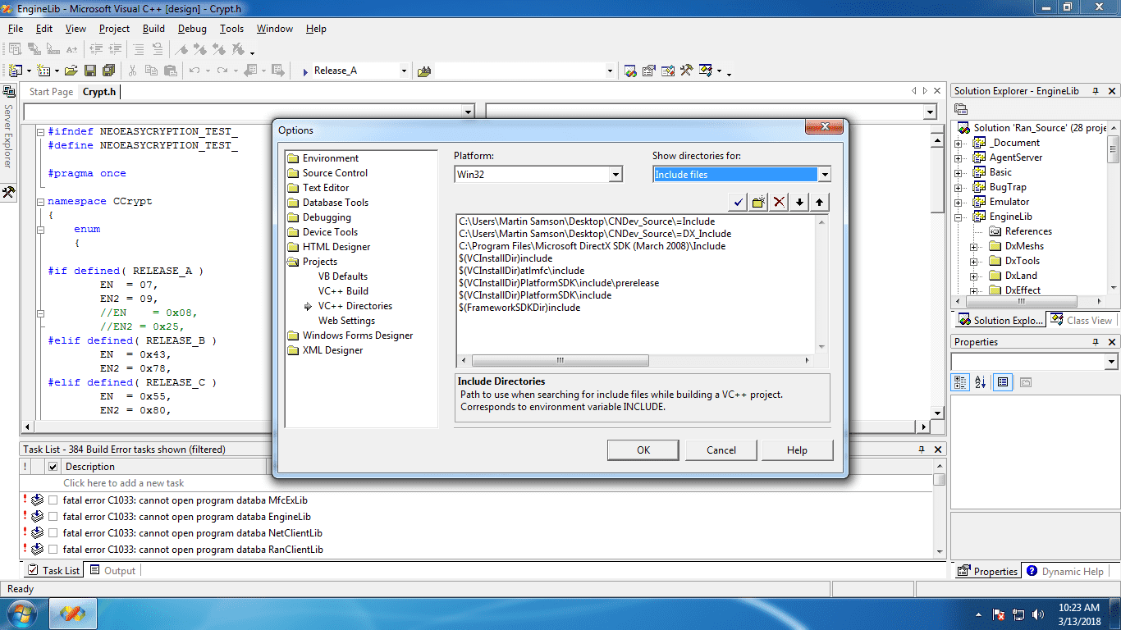1121x630 pixels.
Task: Open the Toolbox hammer-and-wrench toolbar icon
Action: coord(687,71)
